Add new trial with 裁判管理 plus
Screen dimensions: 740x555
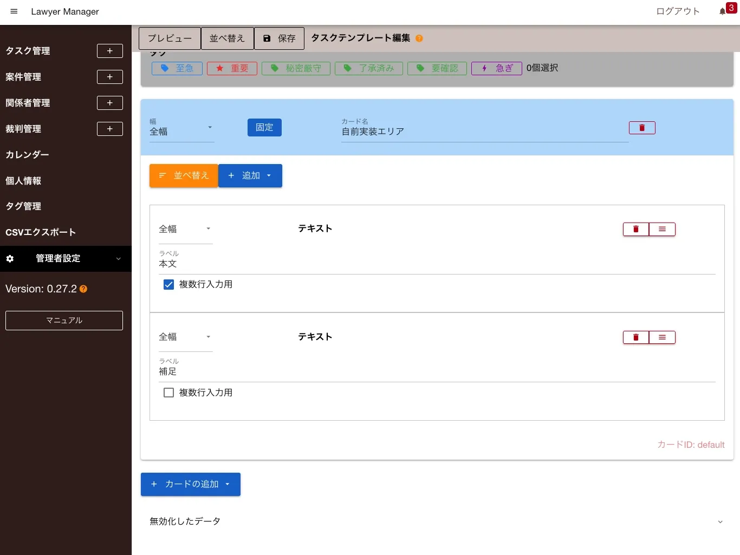[110, 129]
